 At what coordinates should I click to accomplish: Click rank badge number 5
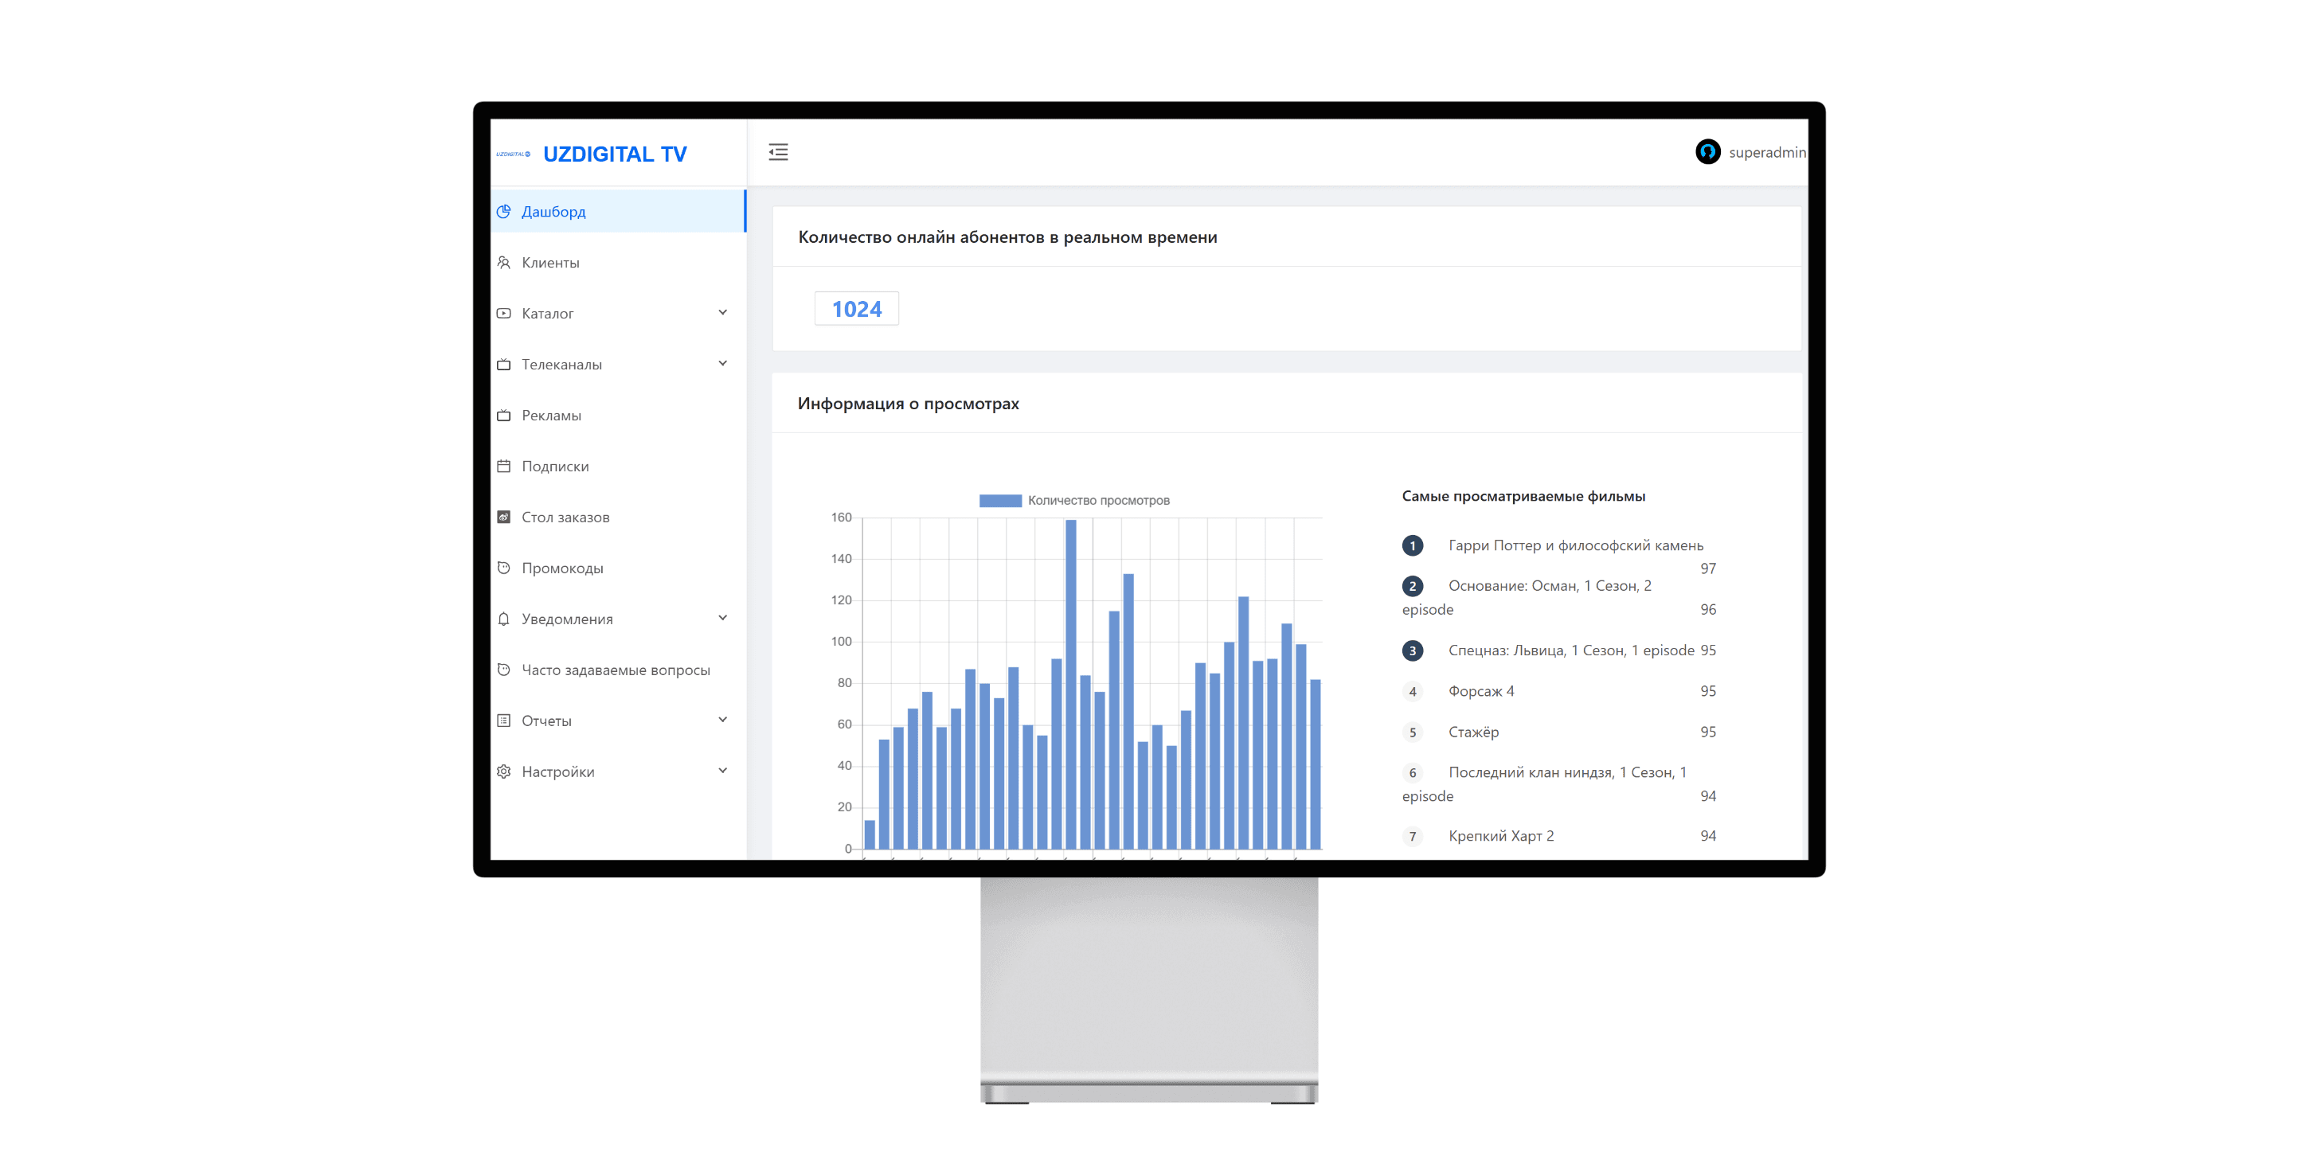1412,732
